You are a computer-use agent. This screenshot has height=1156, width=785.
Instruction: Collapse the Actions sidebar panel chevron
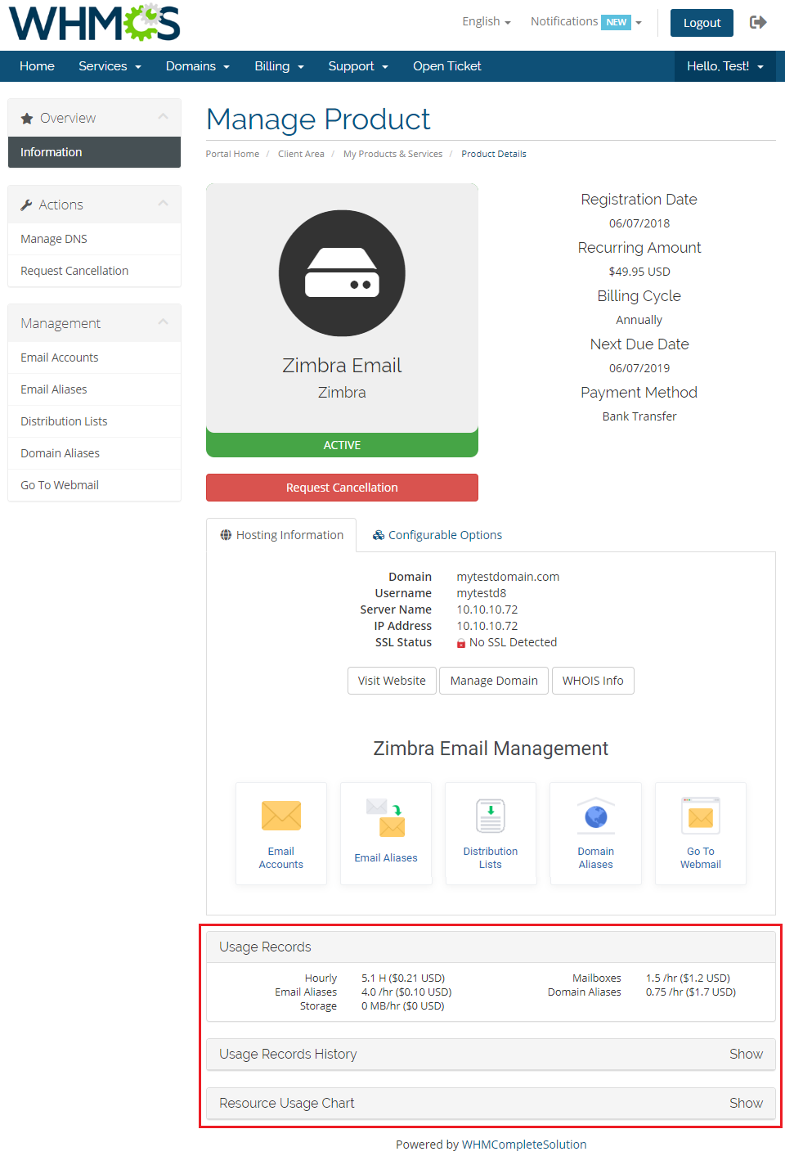click(164, 204)
